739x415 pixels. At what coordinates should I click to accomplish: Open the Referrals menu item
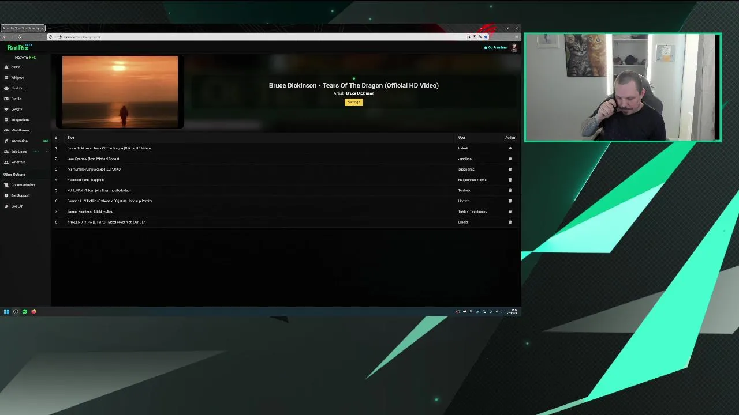18,162
